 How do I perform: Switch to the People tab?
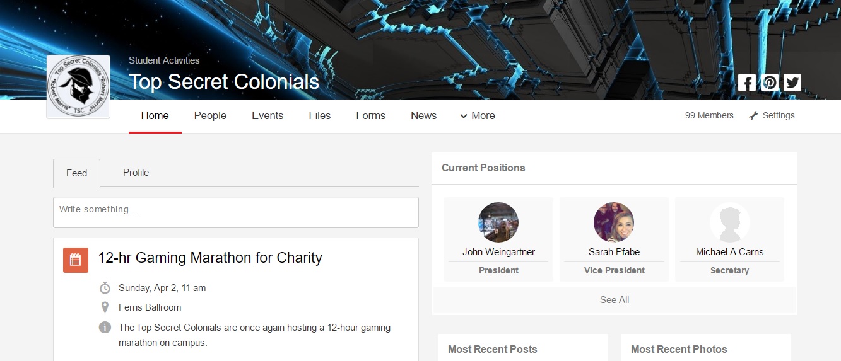pos(210,116)
